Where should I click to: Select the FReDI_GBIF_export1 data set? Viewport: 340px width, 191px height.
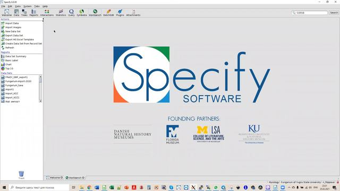pyautogui.click(x=14, y=77)
